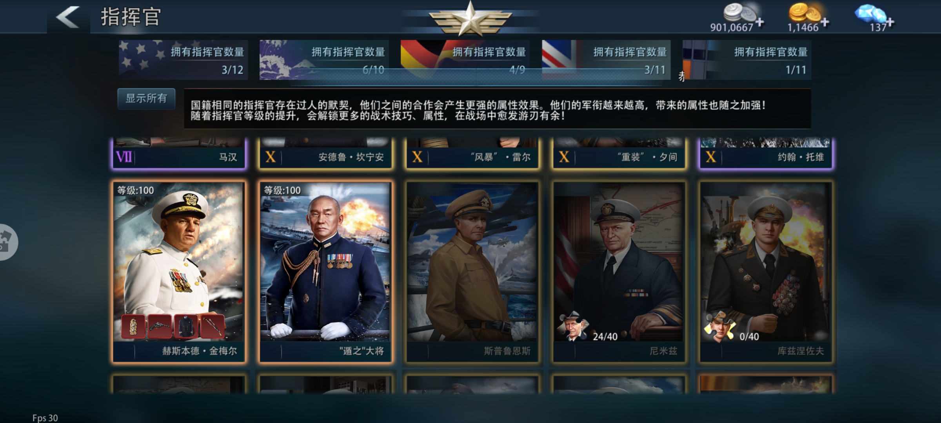This screenshot has width=941, height=423.
Task: Select the German commanders tab 4/9
Action: click(465, 60)
